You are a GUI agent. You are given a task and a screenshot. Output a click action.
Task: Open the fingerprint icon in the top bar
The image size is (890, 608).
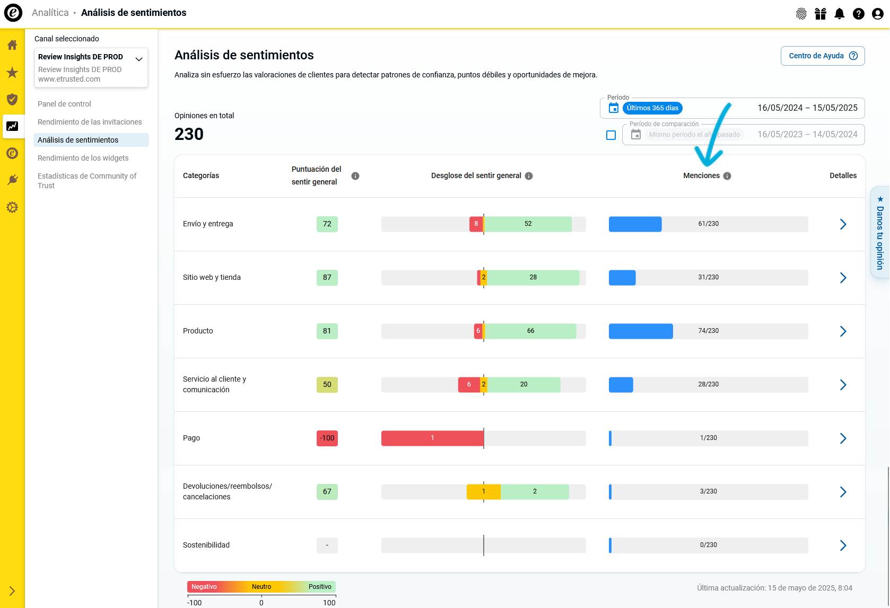tap(801, 14)
